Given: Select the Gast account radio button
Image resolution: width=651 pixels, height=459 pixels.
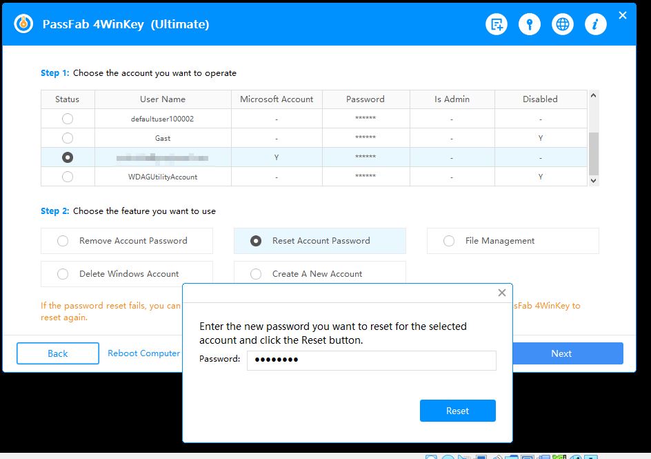Looking at the screenshot, I should click(x=68, y=138).
